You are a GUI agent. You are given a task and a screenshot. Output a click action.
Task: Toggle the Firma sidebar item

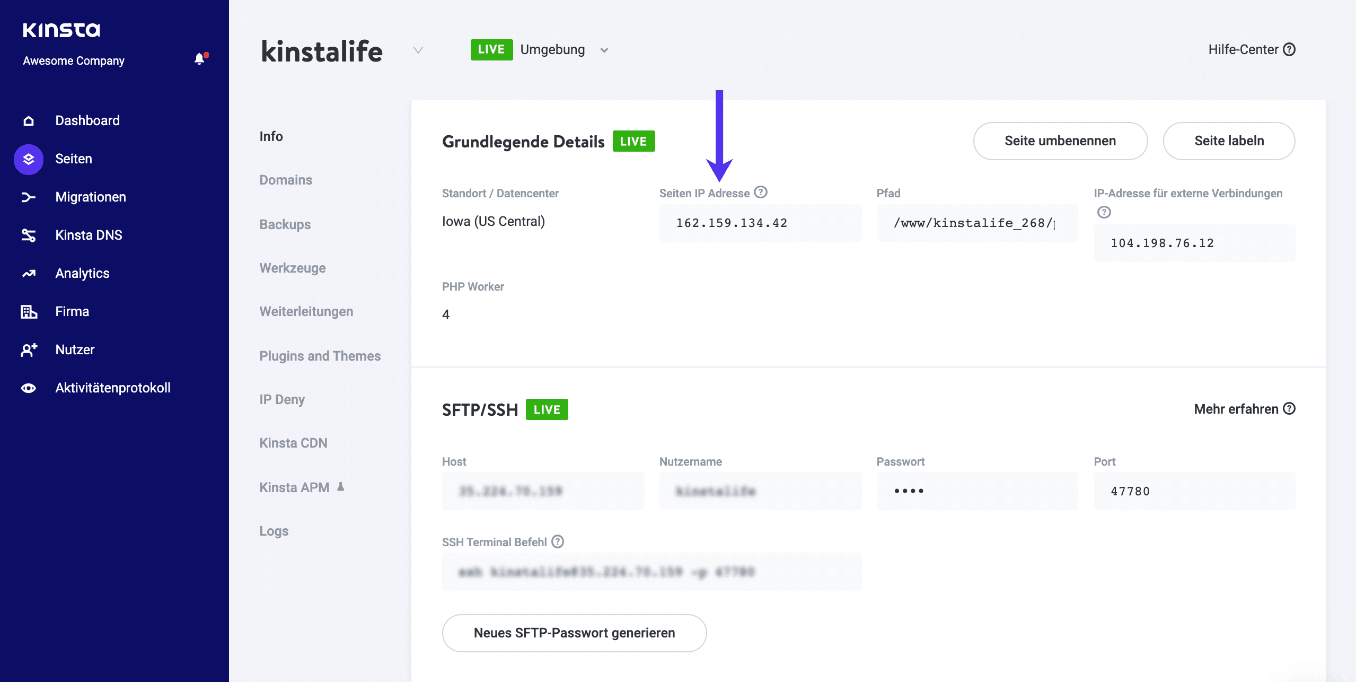pyautogui.click(x=71, y=311)
